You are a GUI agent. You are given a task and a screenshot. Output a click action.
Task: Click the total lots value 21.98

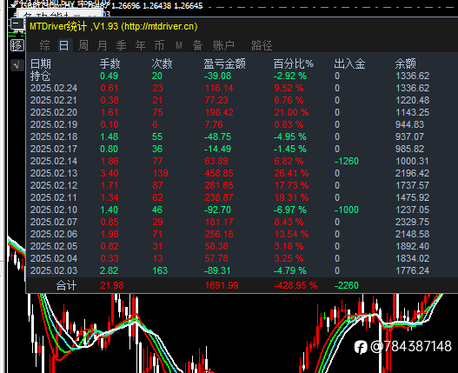[x=112, y=285]
